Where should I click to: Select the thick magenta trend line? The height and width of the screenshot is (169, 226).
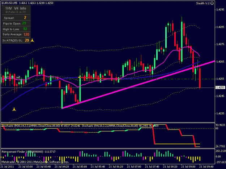[138, 85]
